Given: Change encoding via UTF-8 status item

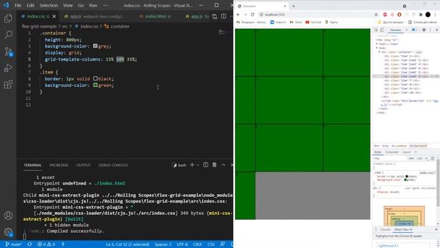Looking at the screenshot, I should click(182, 245).
